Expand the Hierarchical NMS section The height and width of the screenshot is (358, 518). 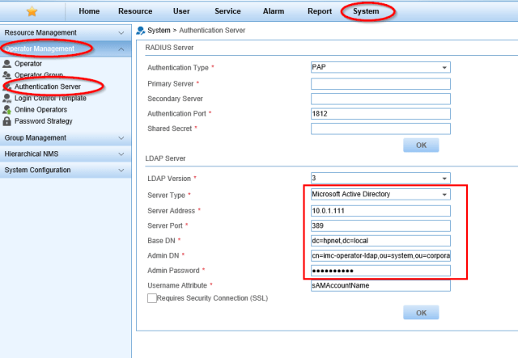coord(66,154)
